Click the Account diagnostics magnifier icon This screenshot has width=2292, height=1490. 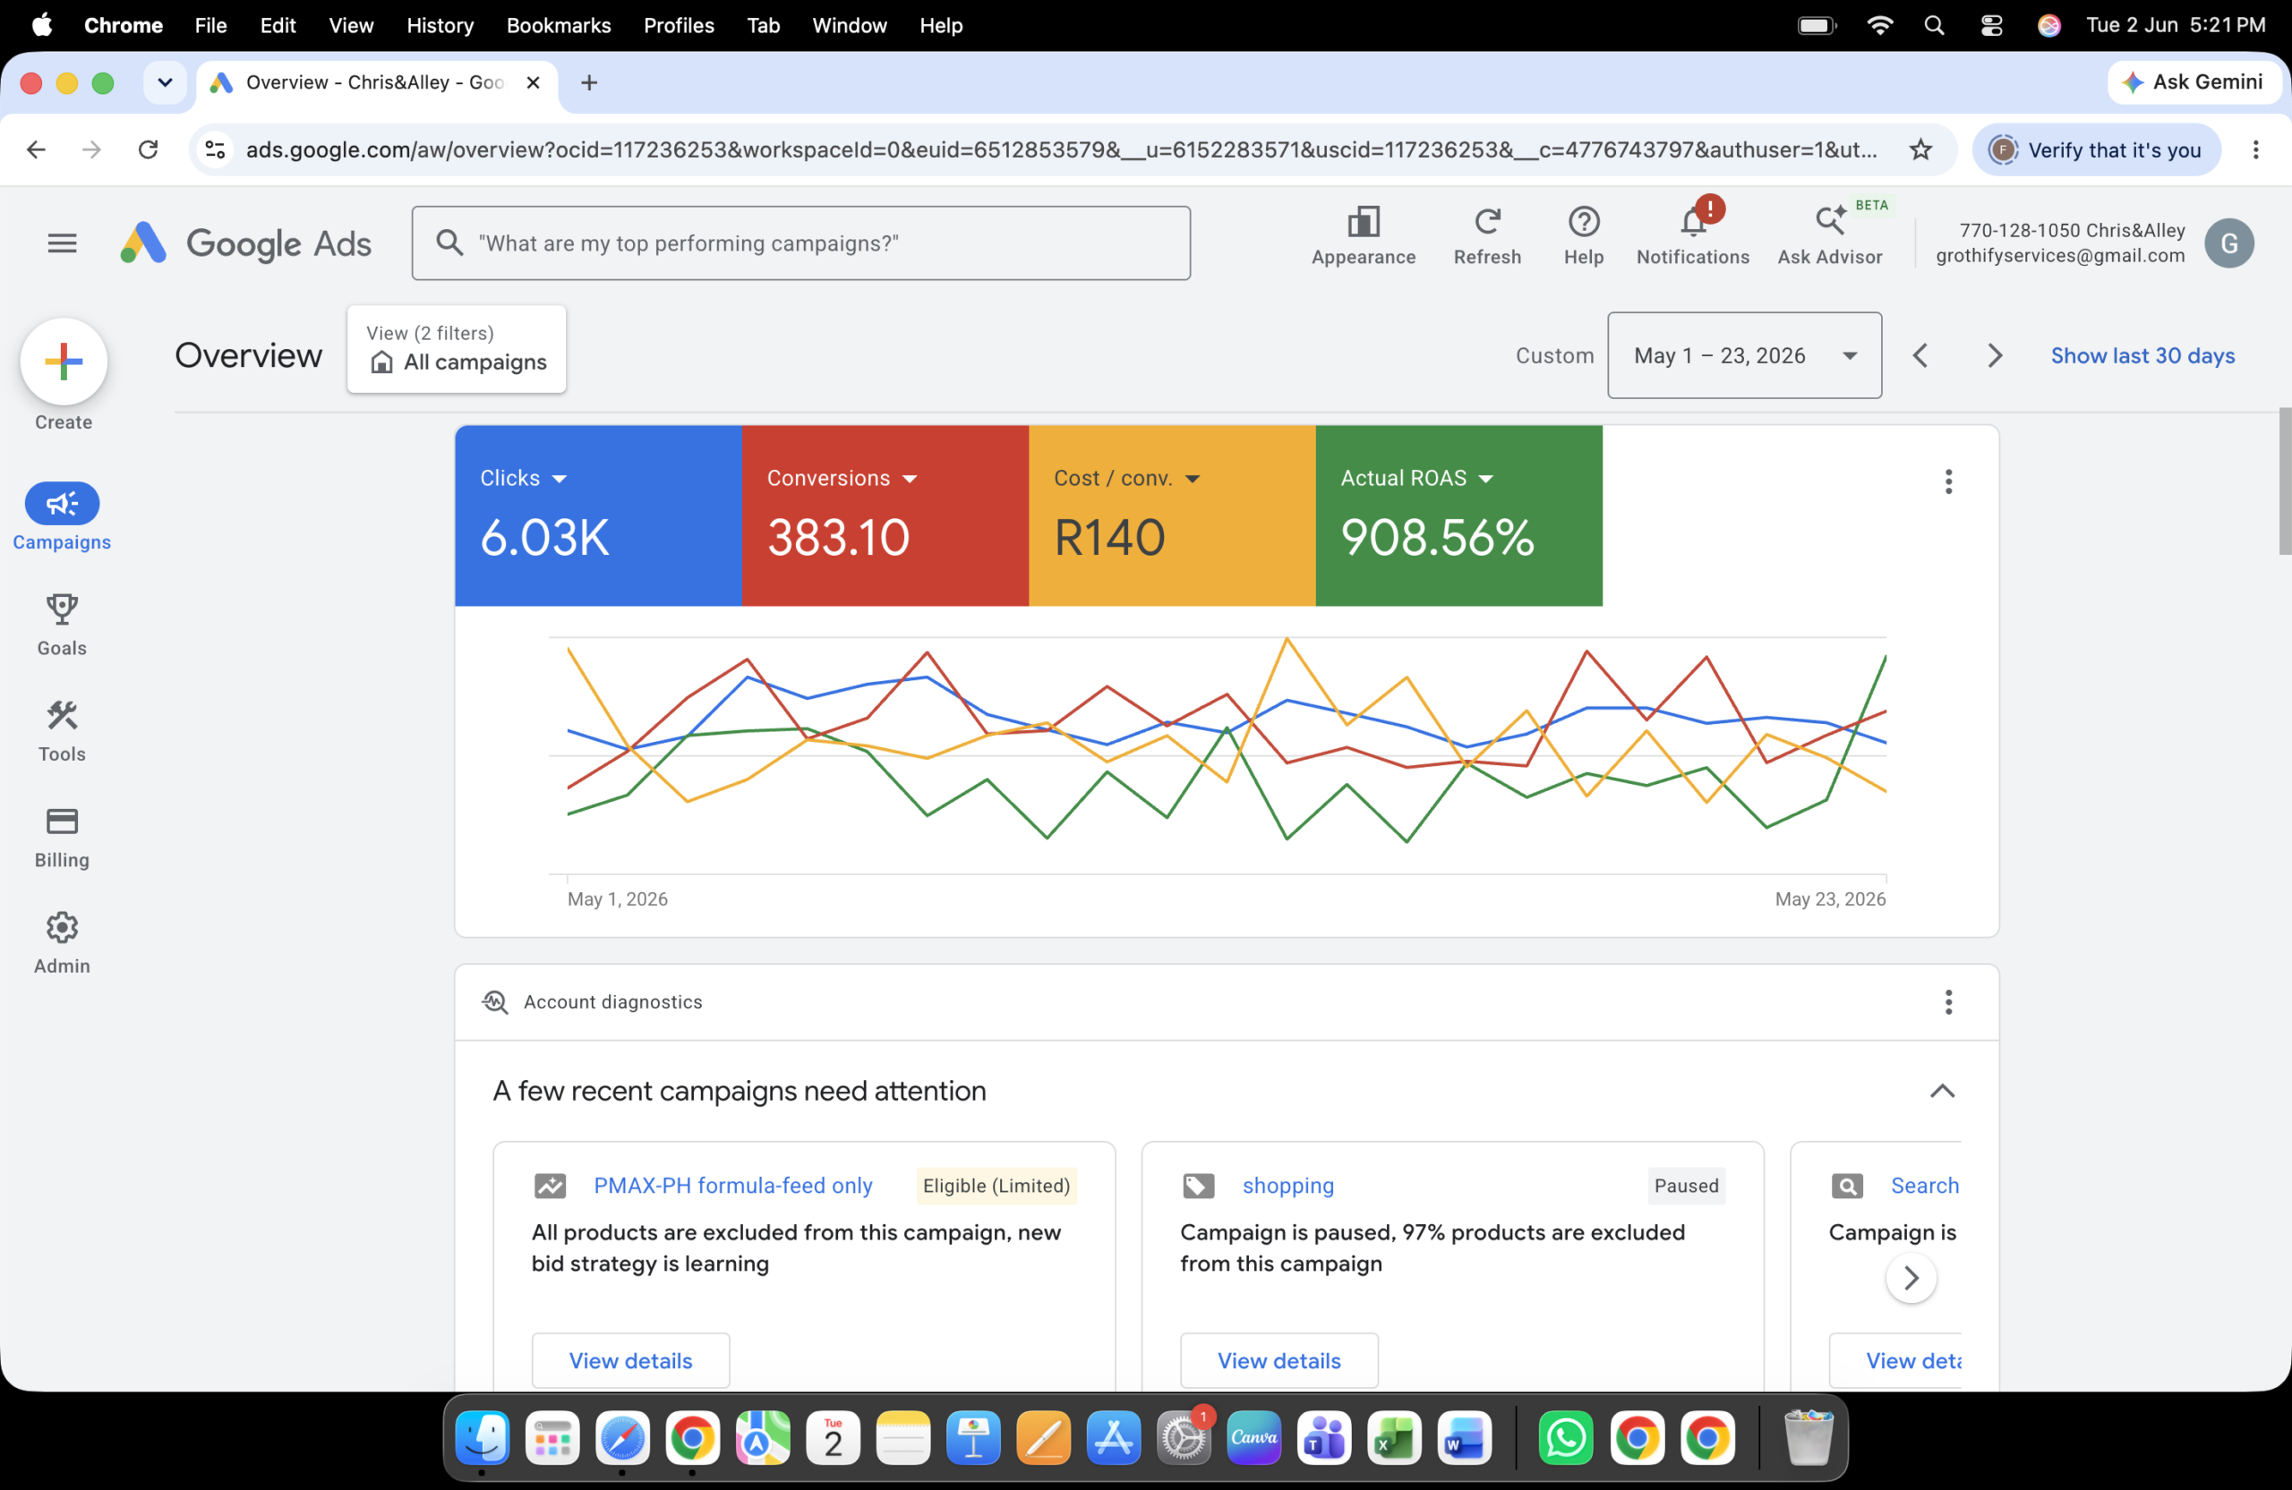click(494, 1002)
